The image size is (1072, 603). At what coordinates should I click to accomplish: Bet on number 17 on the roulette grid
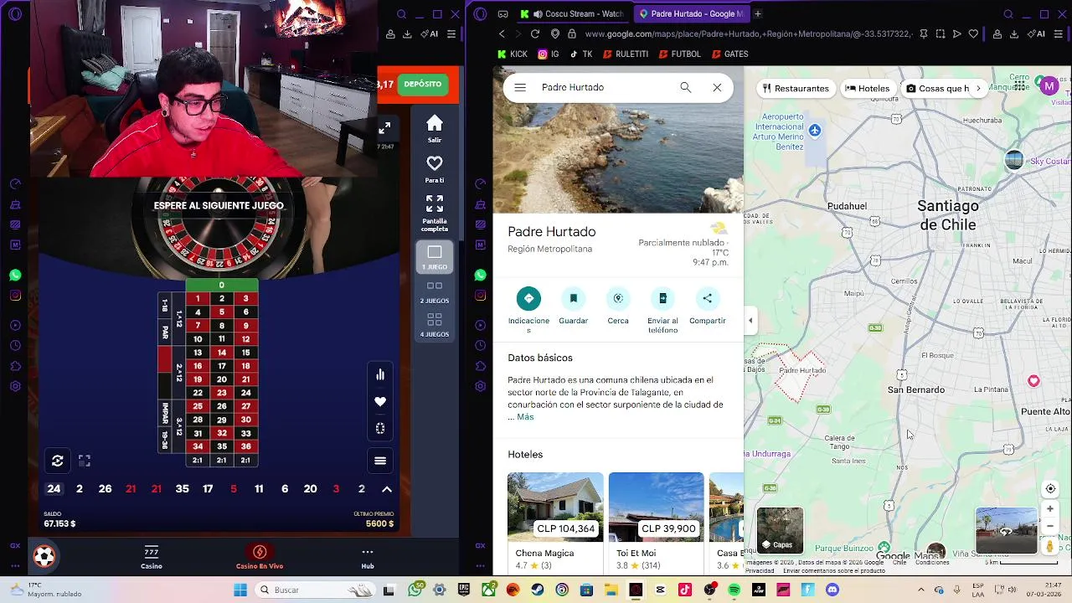221,366
